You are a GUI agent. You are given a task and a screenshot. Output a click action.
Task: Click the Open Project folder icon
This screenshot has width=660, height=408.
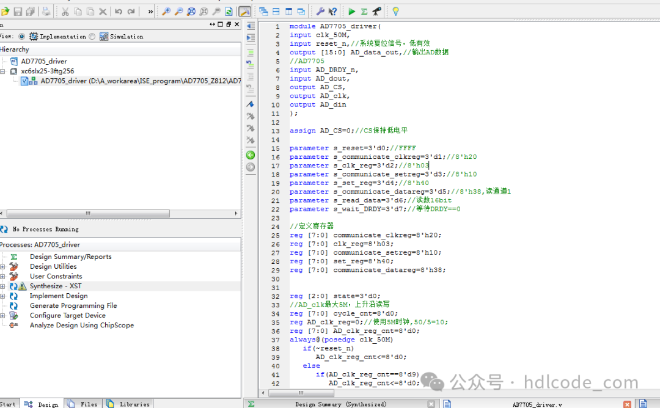[x=5, y=12]
